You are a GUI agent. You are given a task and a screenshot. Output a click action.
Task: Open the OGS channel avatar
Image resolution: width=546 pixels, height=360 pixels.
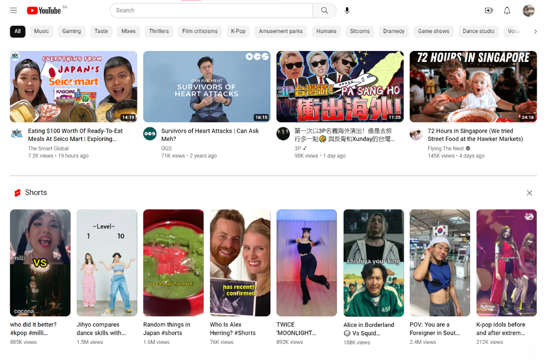click(x=150, y=134)
